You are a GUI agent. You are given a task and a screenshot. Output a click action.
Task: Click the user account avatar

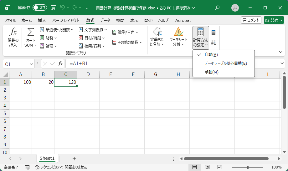[x=235, y=8]
